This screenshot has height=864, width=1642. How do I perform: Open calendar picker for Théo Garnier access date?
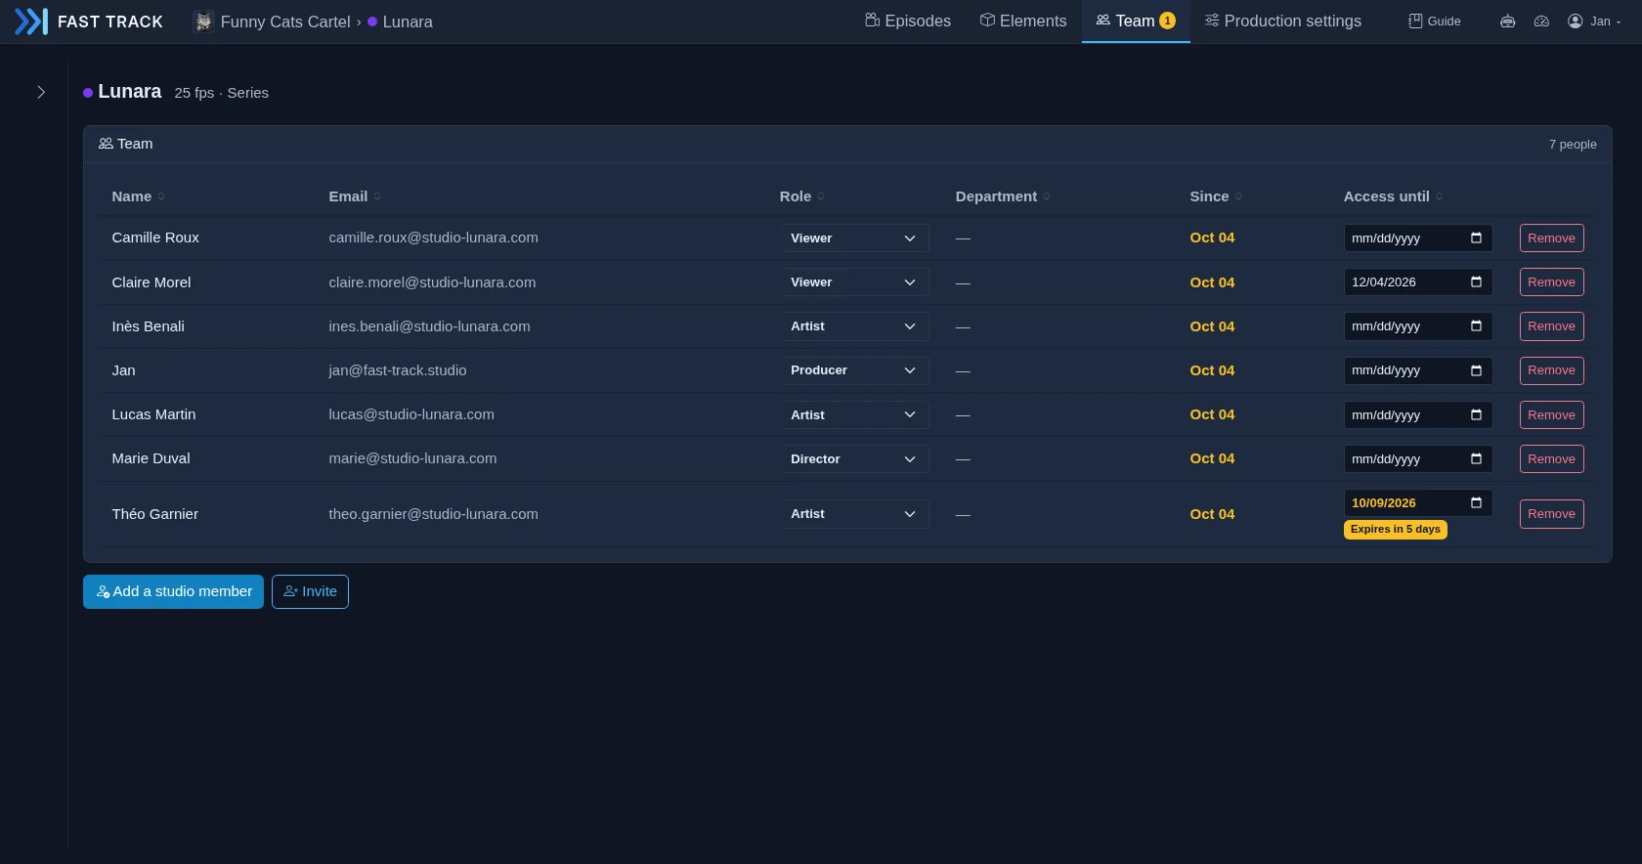pyautogui.click(x=1476, y=502)
